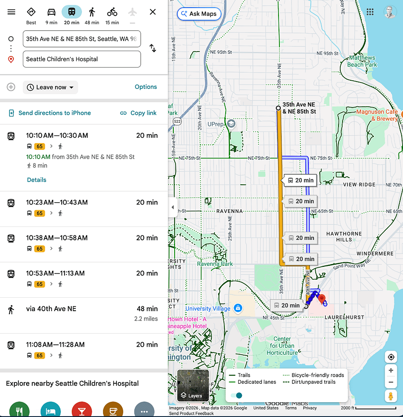The image size is (403, 417).
Task: Click Matthews Beach Park label
Action: (x=362, y=61)
